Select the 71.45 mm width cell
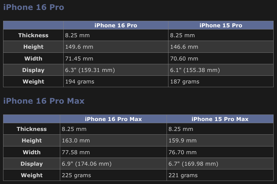Screen dimensions: 277x184 pyautogui.click(x=79, y=59)
